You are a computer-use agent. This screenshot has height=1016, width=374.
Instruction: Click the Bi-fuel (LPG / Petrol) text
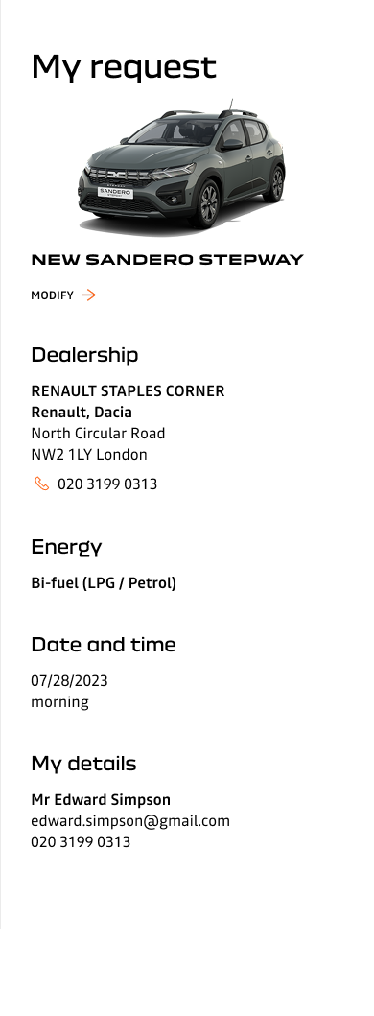(x=104, y=583)
